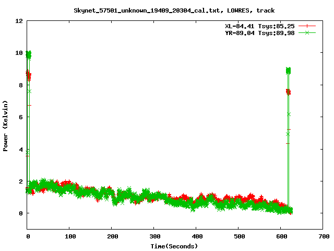Click the x-axis tick label '100'

tap(70, 236)
